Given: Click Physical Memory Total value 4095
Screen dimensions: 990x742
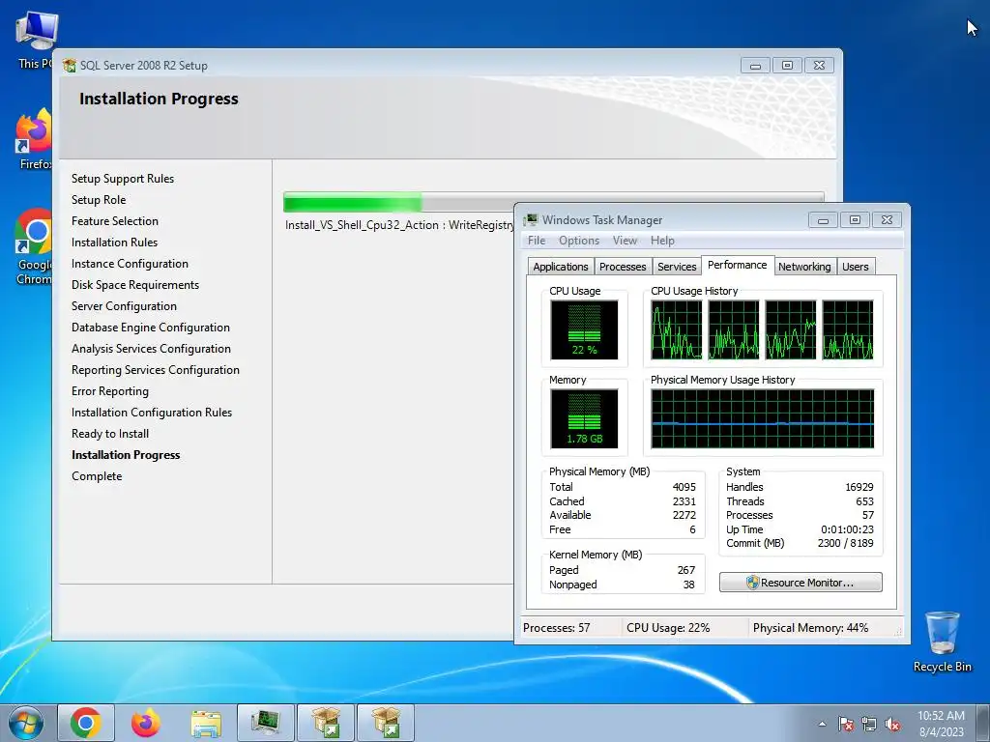Looking at the screenshot, I should 684,487.
